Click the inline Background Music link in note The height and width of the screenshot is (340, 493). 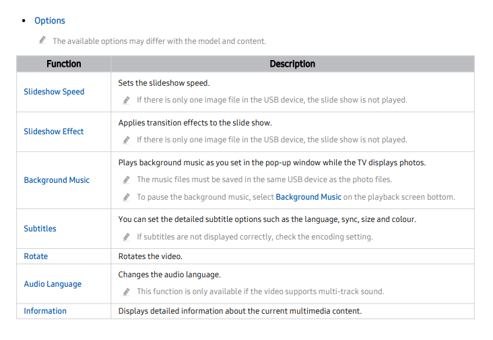tap(308, 197)
